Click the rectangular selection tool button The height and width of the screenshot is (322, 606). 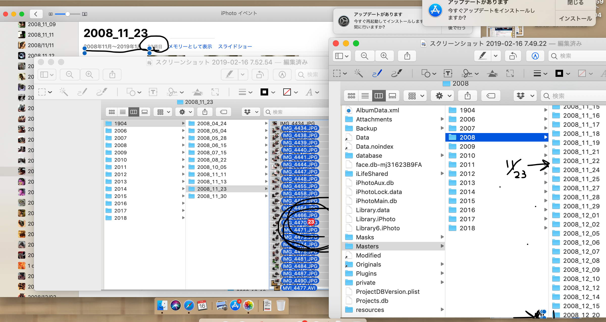pyautogui.click(x=337, y=74)
